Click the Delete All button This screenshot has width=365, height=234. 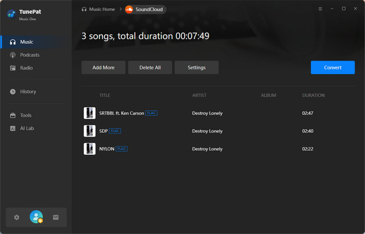point(150,67)
